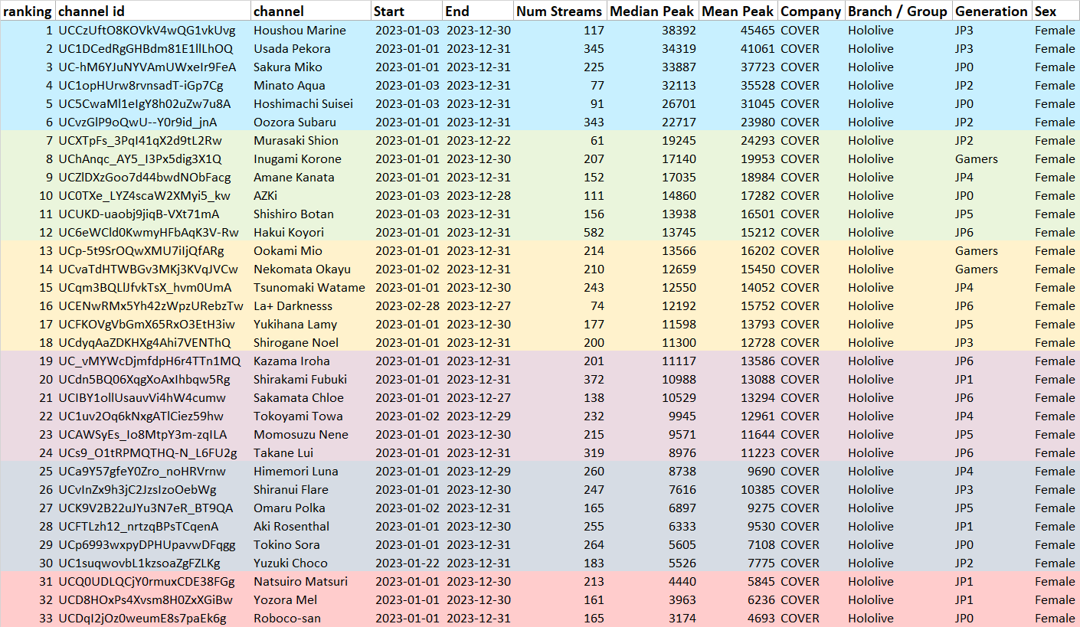
Task: Select the 'Murasaki Shion' cell
Action: 311,141
